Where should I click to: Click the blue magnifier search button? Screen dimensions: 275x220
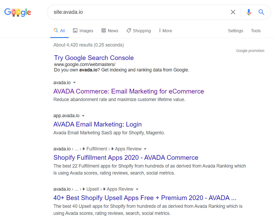[261, 12]
